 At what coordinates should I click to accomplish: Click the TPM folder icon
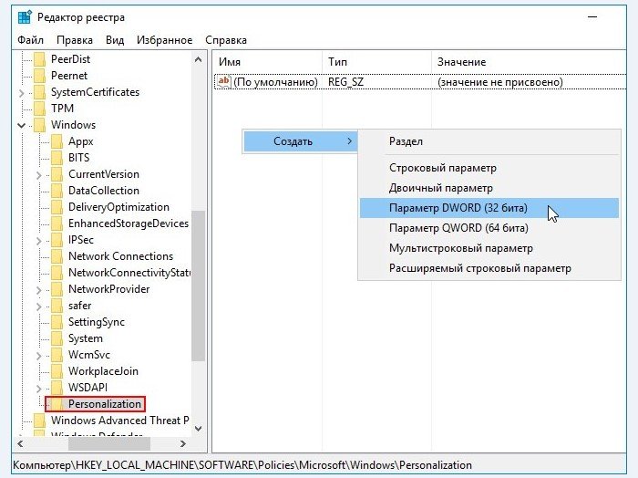tap(40, 109)
